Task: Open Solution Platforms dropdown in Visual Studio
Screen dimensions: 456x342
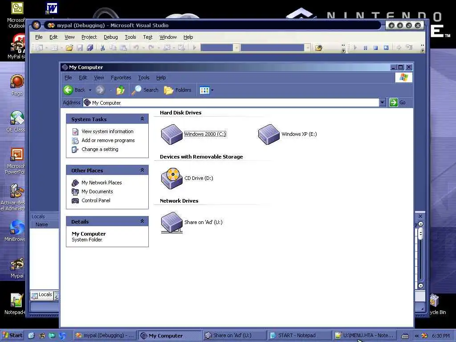Action: tap(307, 47)
